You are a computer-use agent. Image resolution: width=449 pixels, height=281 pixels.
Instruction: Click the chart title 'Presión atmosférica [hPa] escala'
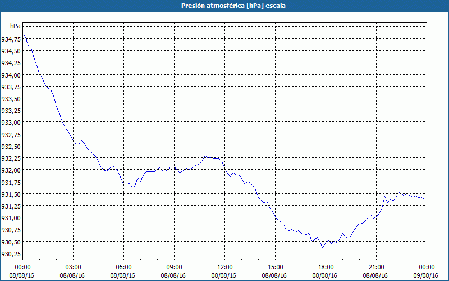point(233,6)
